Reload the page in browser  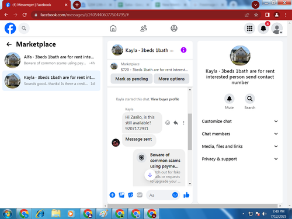[25, 15]
